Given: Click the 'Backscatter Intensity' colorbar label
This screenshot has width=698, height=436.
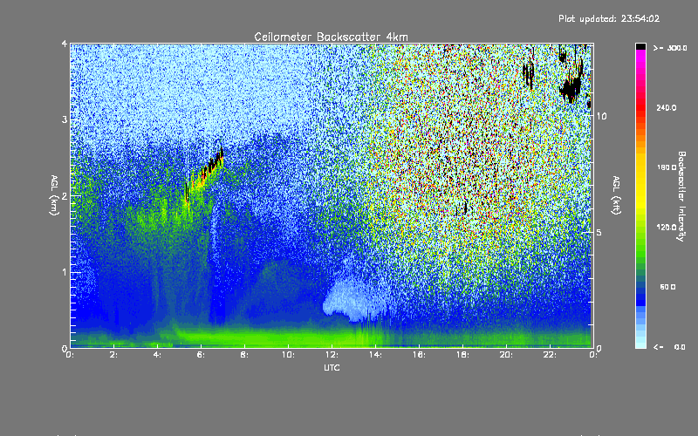Looking at the screenshot, I should [x=681, y=196].
